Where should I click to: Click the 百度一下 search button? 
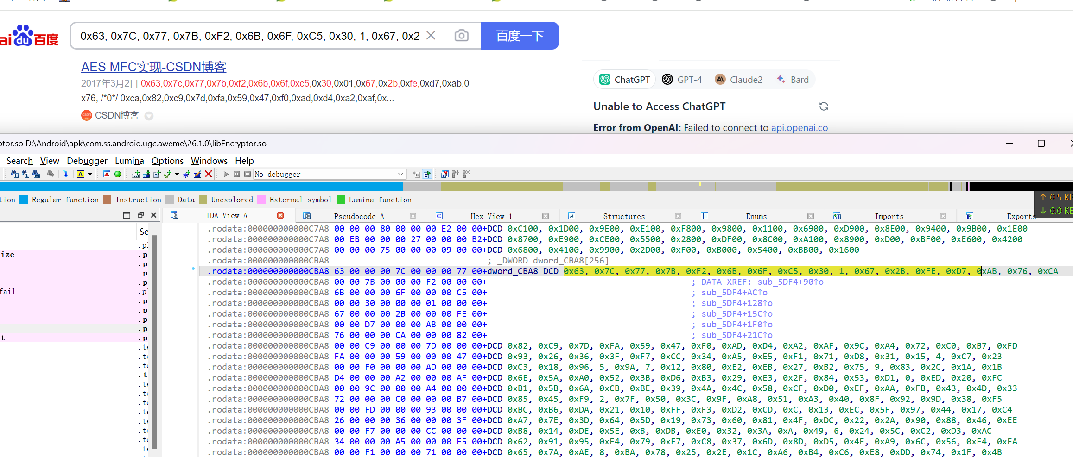pyautogui.click(x=520, y=36)
